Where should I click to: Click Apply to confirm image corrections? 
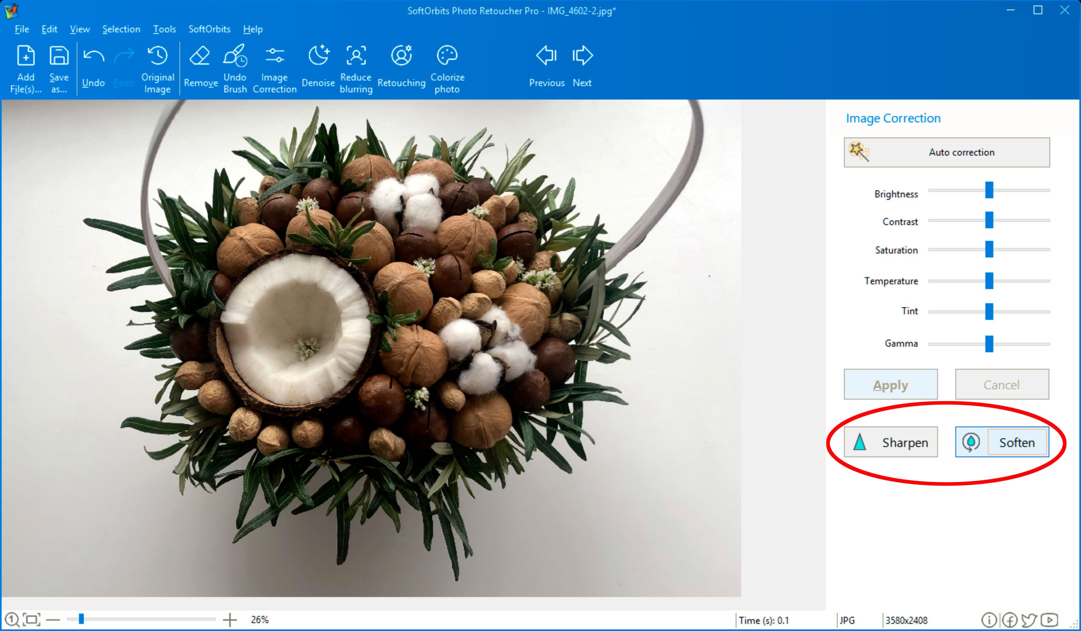(890, 384)
